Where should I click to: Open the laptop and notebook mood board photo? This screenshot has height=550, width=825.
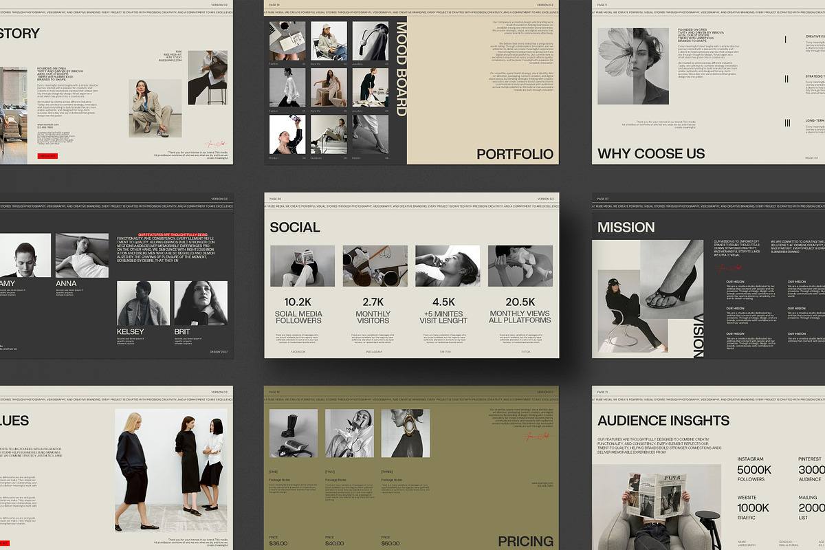pyautogui.click(x=287, y=41)
